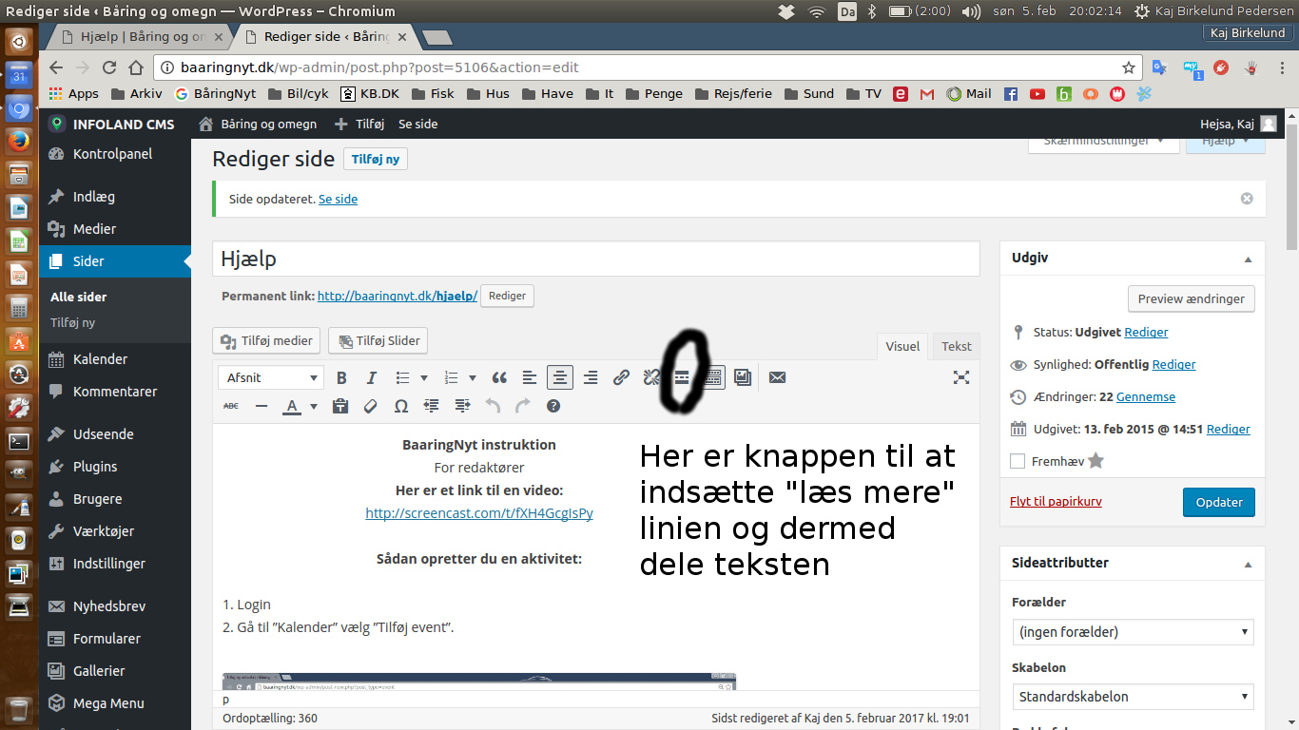This screenshot has width=1299, height=730.
Task: Apply strikethrough formatting
Action: 231,406
